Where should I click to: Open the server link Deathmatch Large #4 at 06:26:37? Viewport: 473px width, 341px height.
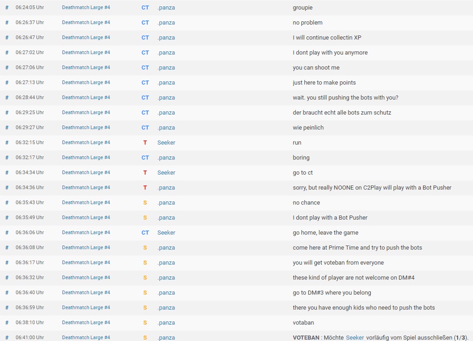pos(86,22)
